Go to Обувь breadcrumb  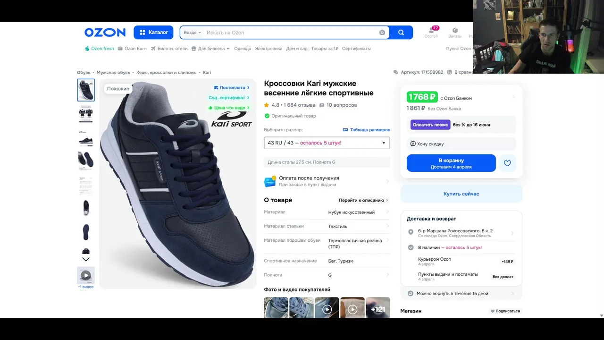pos(84,73)
